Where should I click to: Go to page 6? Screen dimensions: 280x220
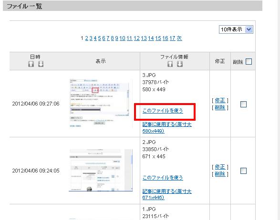104,38
